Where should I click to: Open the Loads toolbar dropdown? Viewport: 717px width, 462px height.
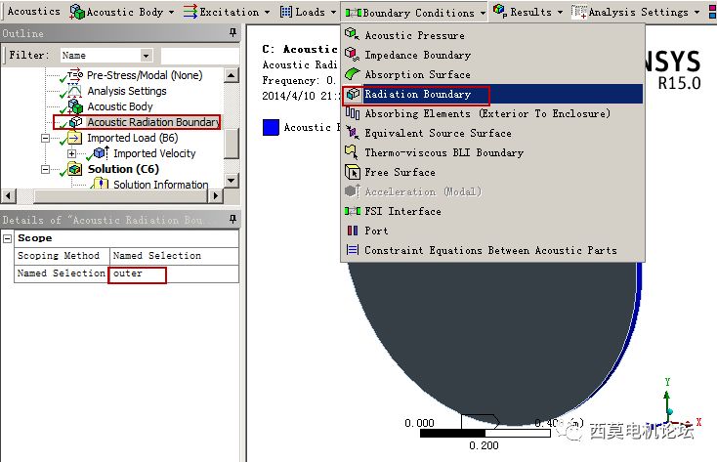pyautogui.click(x=333, y=13)
